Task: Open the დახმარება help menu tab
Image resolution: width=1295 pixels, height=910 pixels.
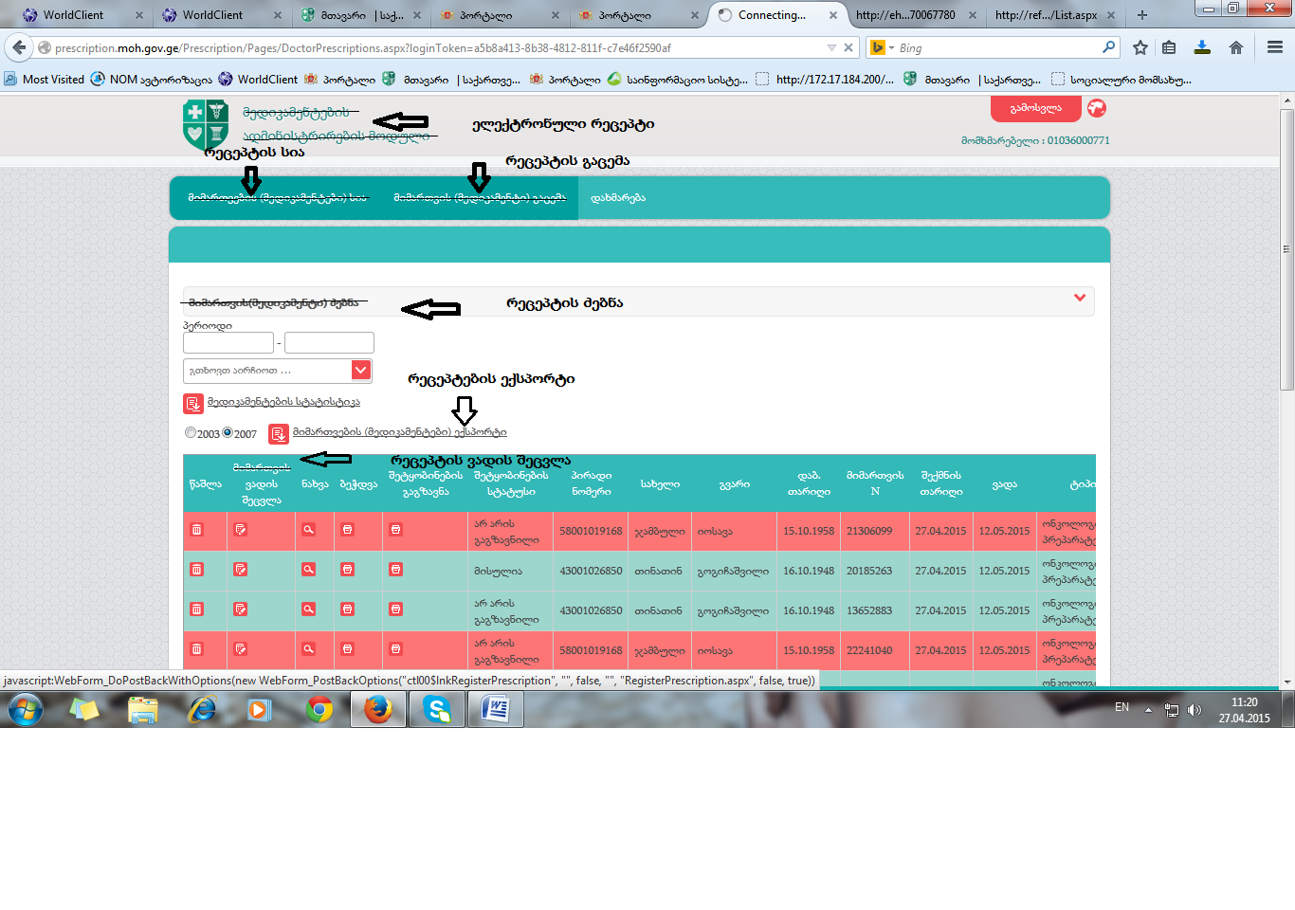Action: coord(617,198)
